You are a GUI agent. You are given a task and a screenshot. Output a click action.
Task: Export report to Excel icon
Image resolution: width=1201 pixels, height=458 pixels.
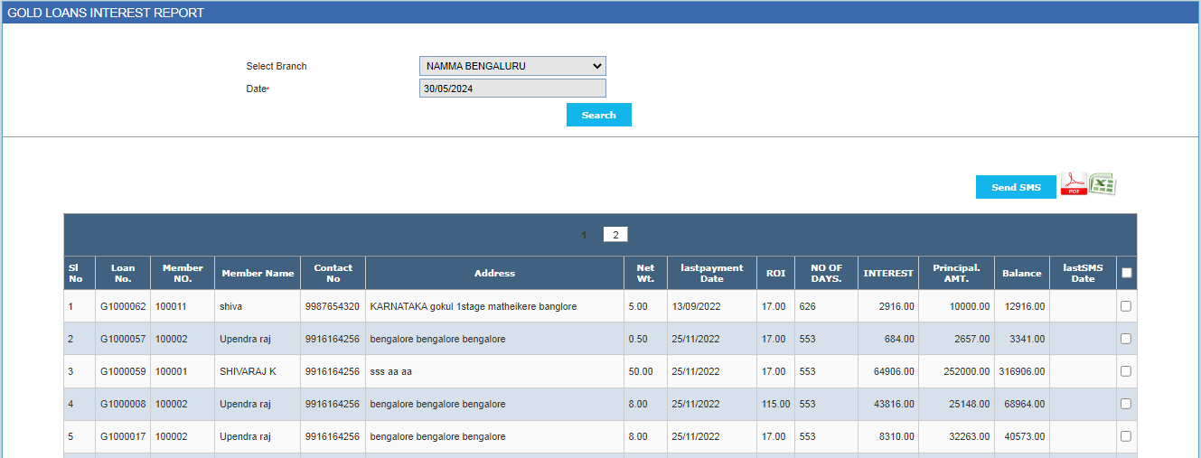point(1102,184)
